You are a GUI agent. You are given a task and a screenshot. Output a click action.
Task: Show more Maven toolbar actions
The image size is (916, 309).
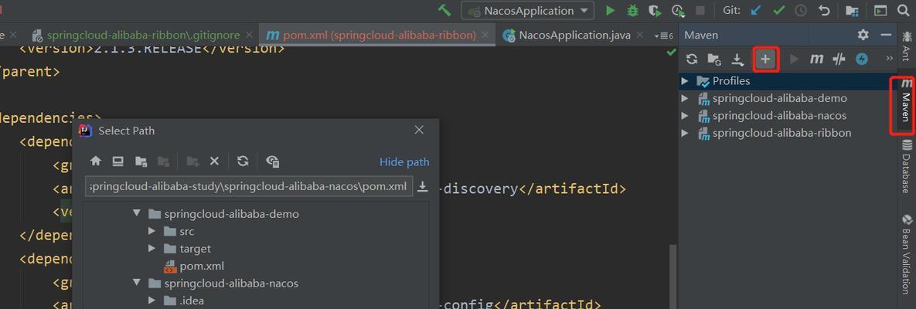pyautogui.click(x=890, y=59)
